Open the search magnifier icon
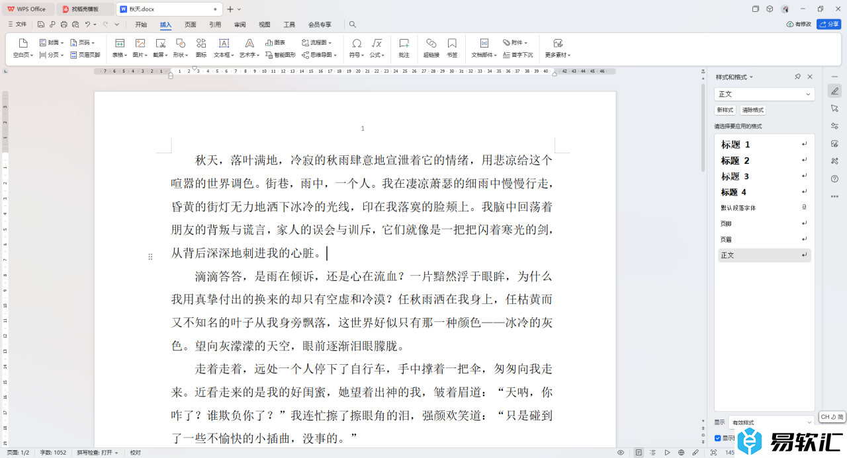The height and width of the screenshot is (458, 847). click(x=353, y=24)
